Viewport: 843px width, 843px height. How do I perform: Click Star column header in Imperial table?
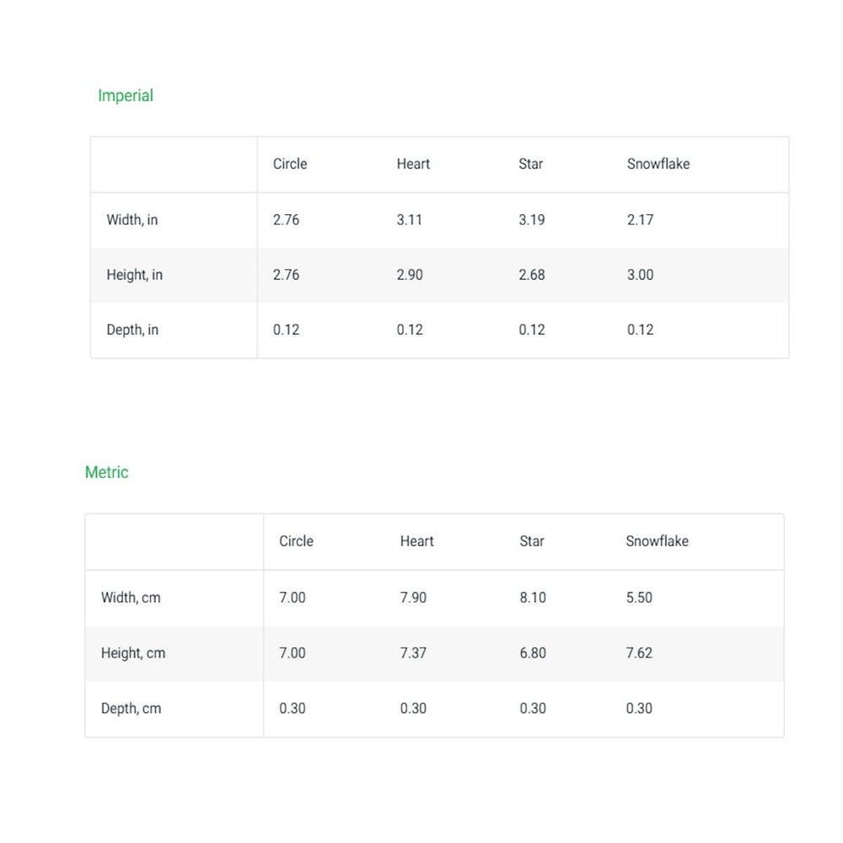coord(530,164)
